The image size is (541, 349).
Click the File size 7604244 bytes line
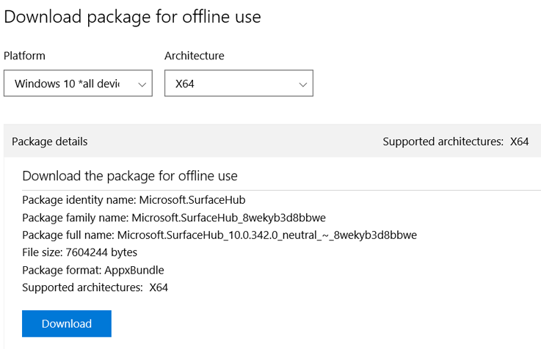click(79, 252)
